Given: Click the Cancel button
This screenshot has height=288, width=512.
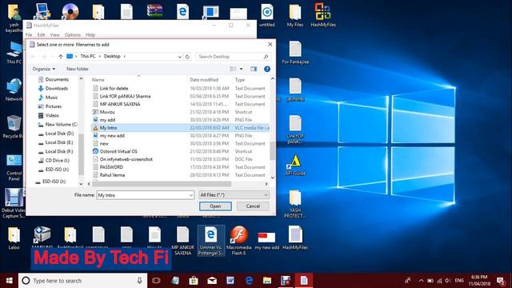Looking at the screenshot, I should [253, 206].
